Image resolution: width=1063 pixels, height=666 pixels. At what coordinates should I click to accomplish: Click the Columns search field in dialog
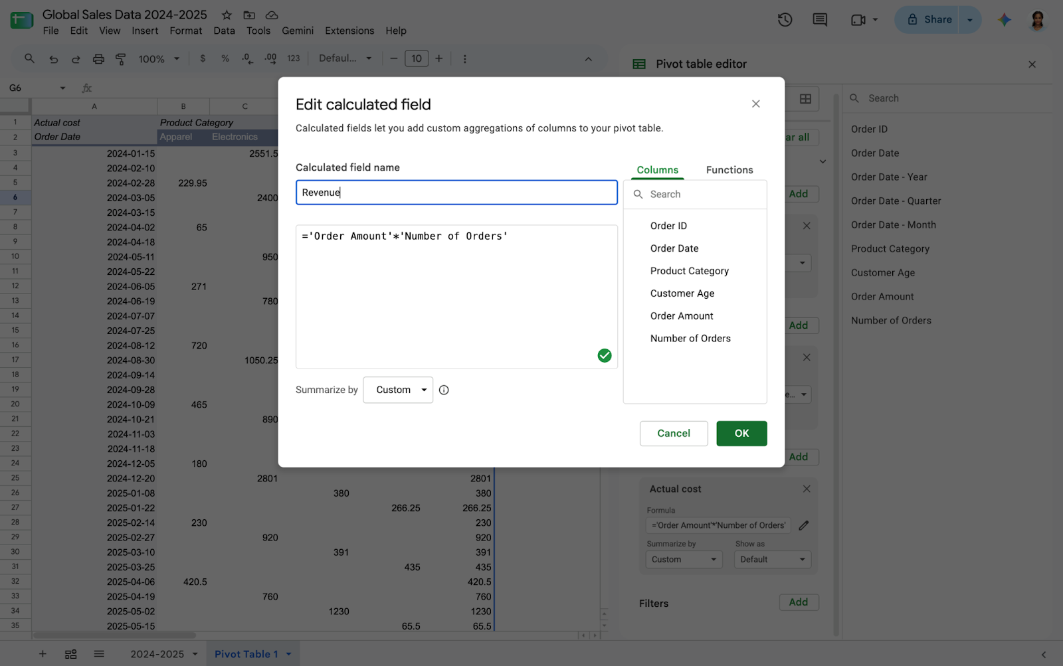695,195
